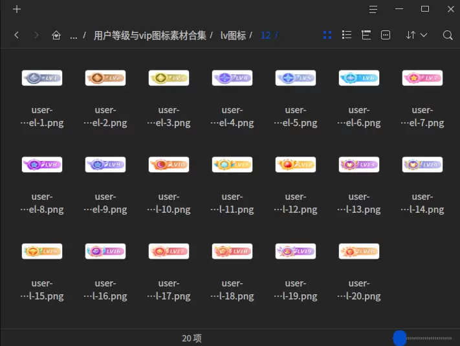Click file name user-…el-2.png
Viewport: 460px width, 346px height.
[x=105, y=116]
